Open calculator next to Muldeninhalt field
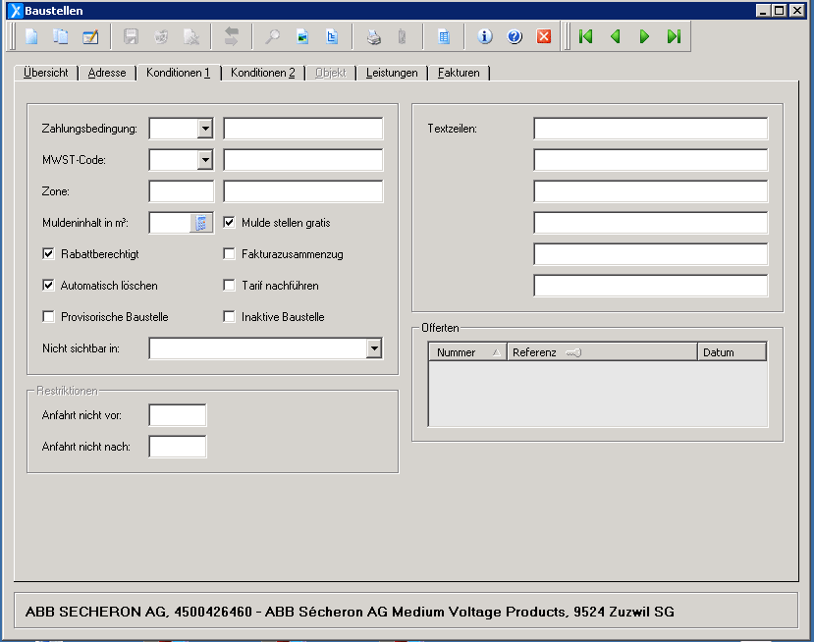 [201, 223]
